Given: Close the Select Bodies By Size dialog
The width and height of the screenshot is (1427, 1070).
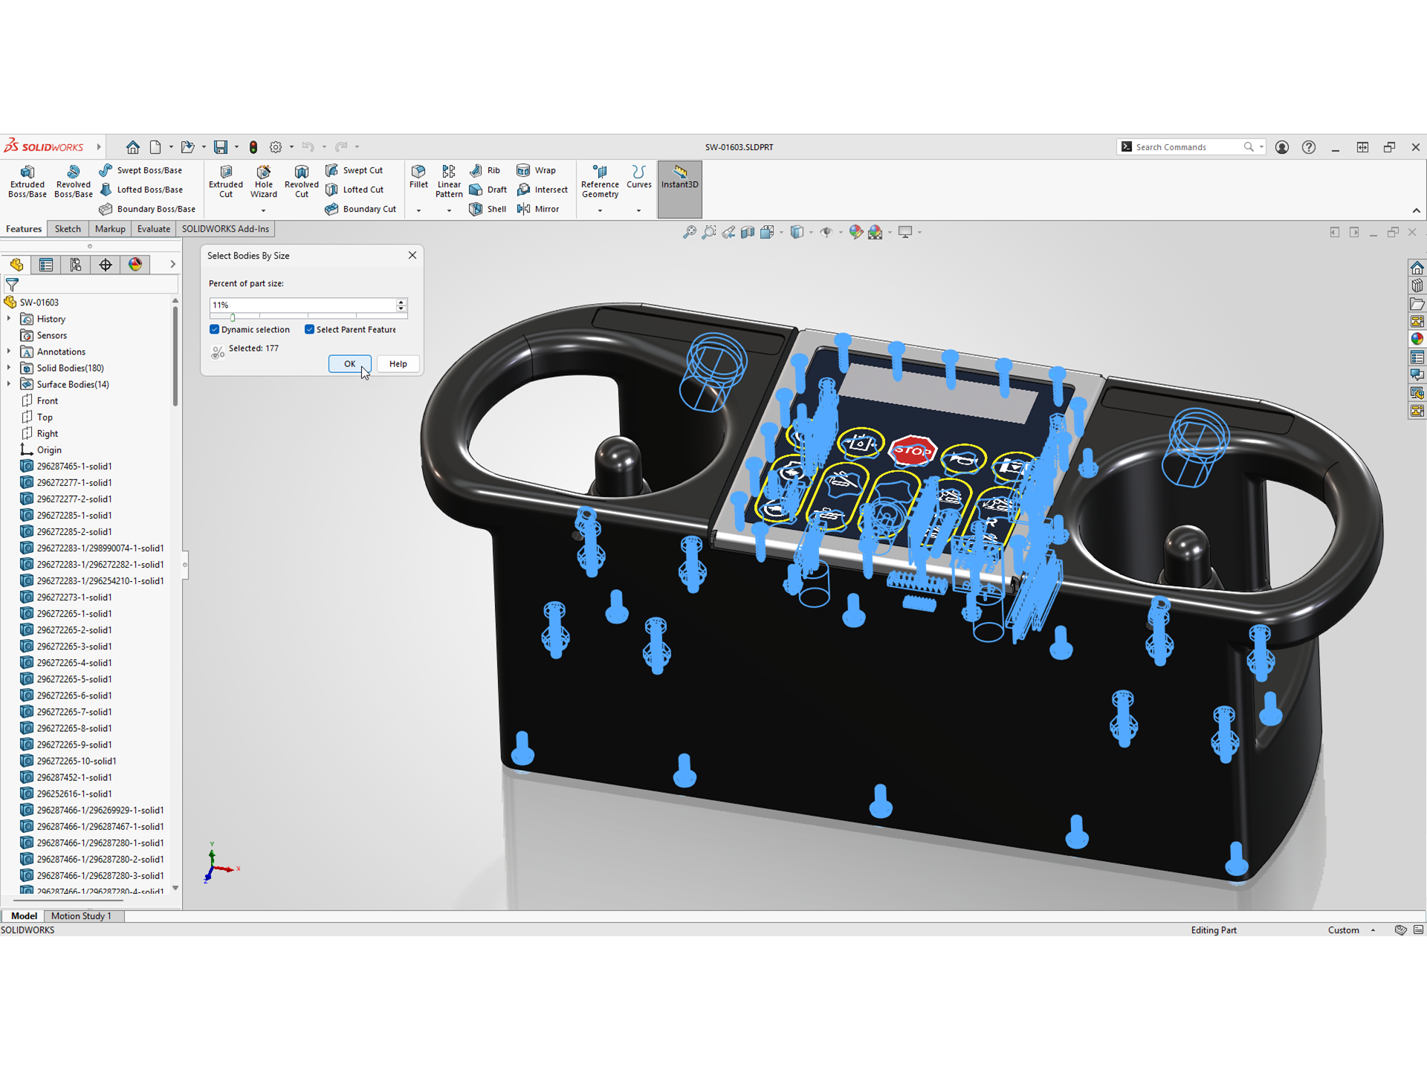Looking at the screenshot, I should point(412,255).
